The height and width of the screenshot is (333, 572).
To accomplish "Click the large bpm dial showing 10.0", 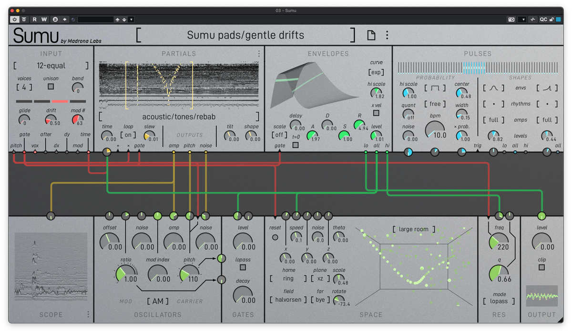I will [x=435, y=130].
